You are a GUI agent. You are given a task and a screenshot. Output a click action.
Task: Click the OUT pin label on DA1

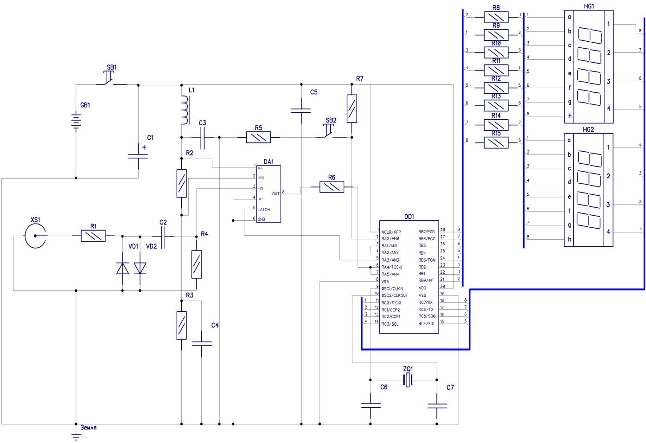[x=276, y=194]
